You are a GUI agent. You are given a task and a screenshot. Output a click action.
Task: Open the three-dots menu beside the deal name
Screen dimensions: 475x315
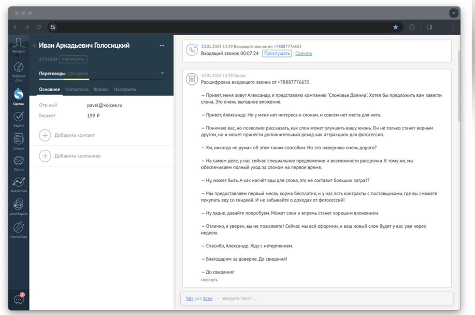[x=162, y=46]
